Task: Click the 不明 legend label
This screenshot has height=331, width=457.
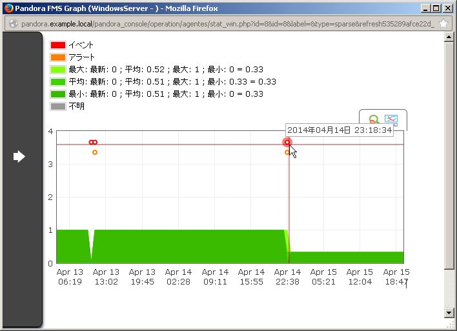Action: click(x=77, y=106)
